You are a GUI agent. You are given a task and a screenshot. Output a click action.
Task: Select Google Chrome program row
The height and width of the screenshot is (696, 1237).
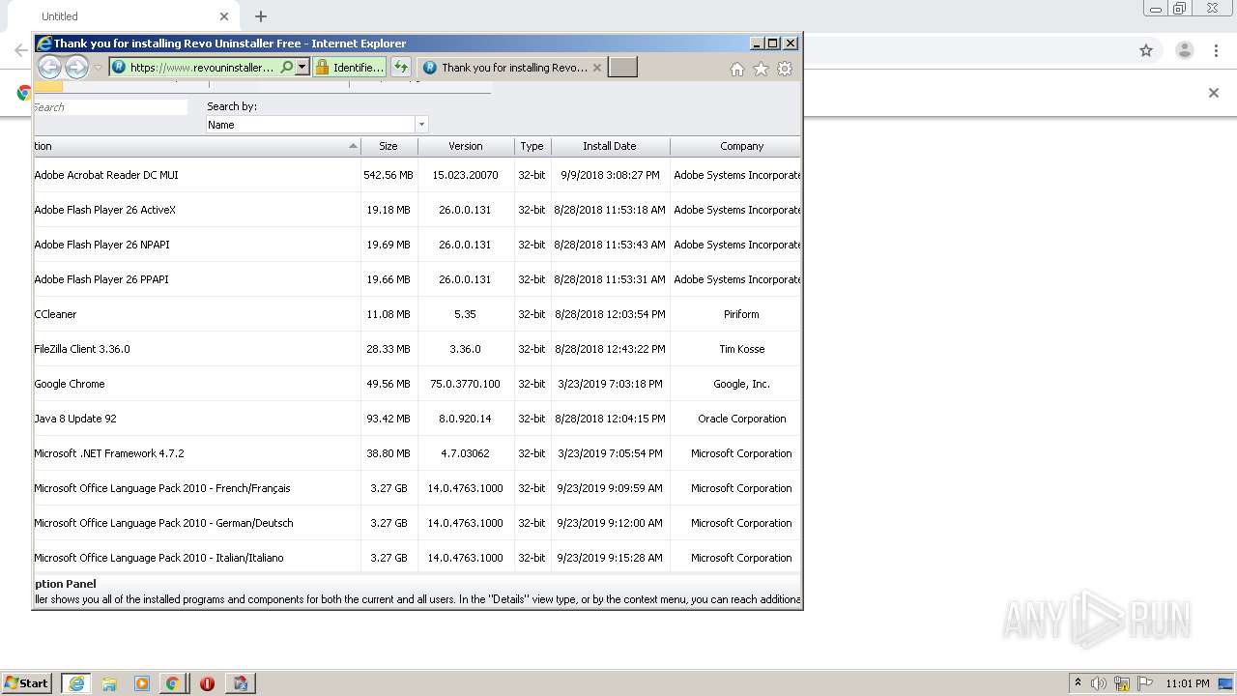[x=417, y=384]
